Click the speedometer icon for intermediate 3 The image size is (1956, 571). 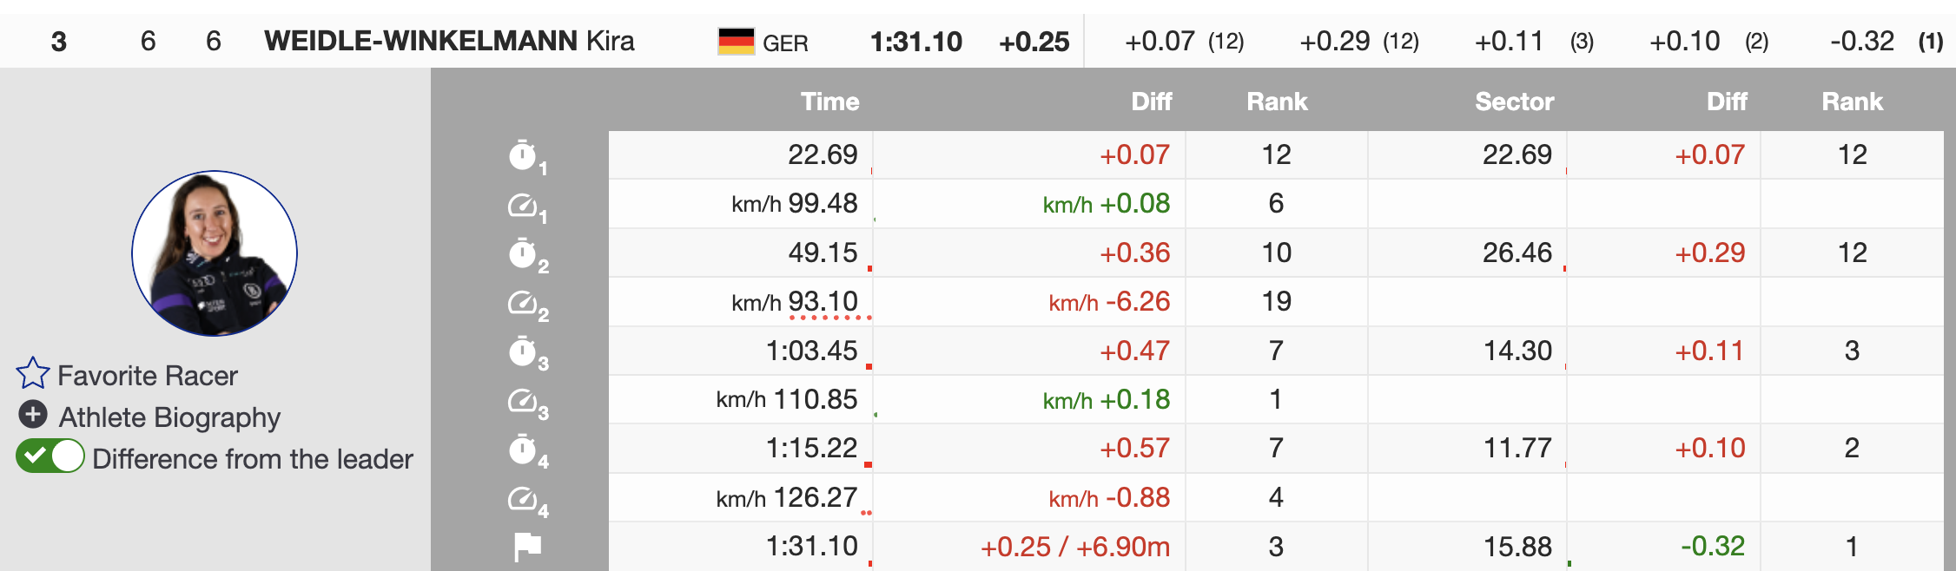[x=523, y=401]
